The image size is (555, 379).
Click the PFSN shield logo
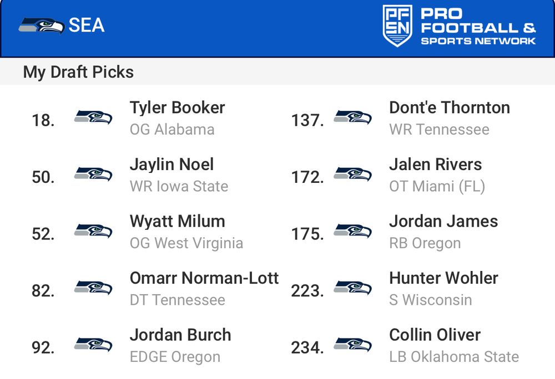(397, 25)
